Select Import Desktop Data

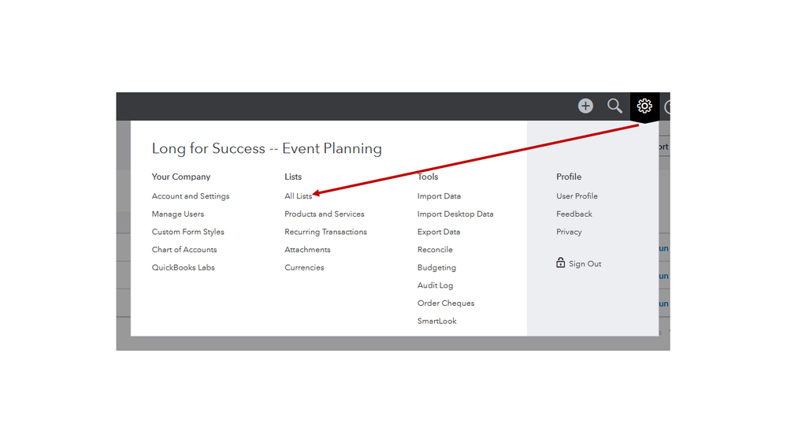[455, 214]
